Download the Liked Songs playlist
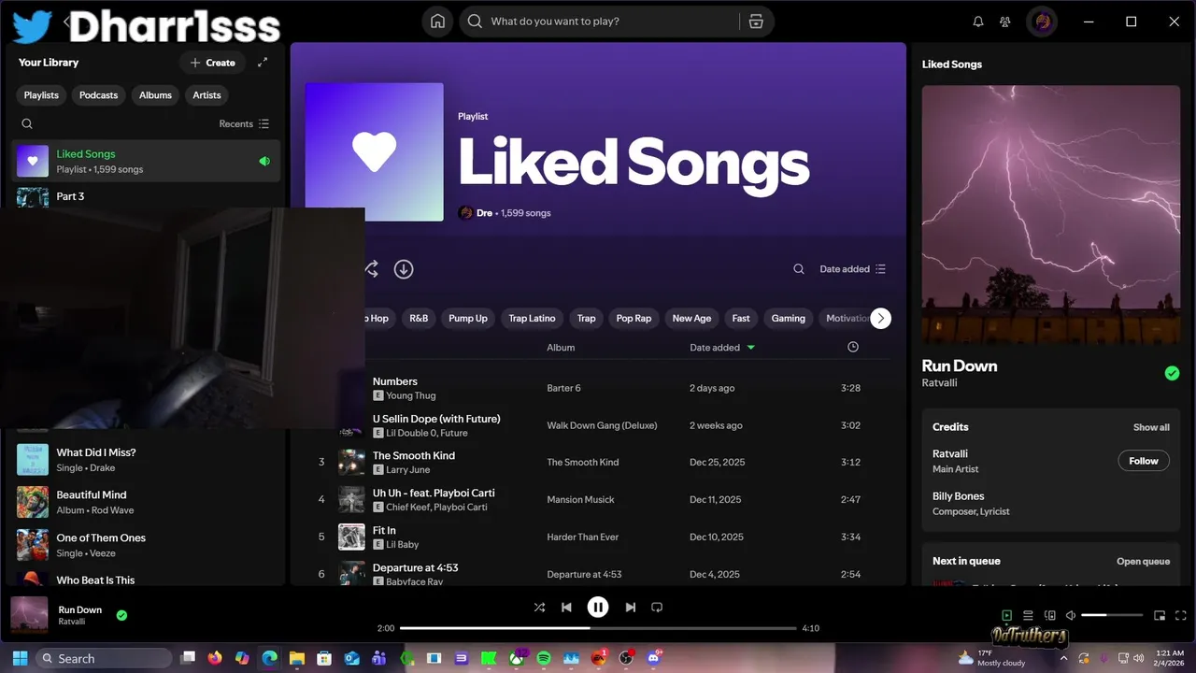This screenshot has width=1196, height=673. (x=404, y=269)
